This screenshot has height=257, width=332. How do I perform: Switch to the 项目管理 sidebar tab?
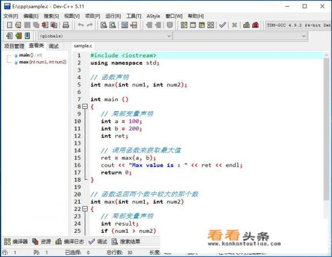pyautogui.click(x=14, y=46)
